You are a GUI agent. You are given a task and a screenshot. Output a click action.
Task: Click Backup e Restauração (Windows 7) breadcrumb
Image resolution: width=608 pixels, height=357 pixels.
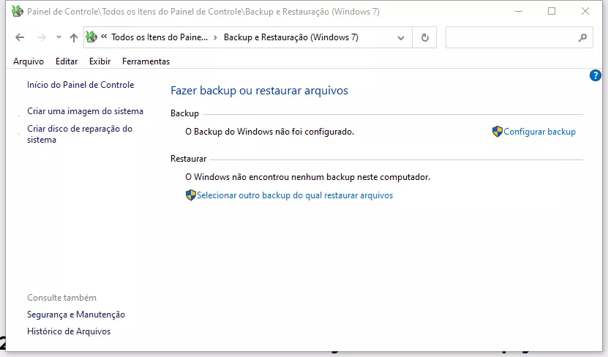(290, 37)
